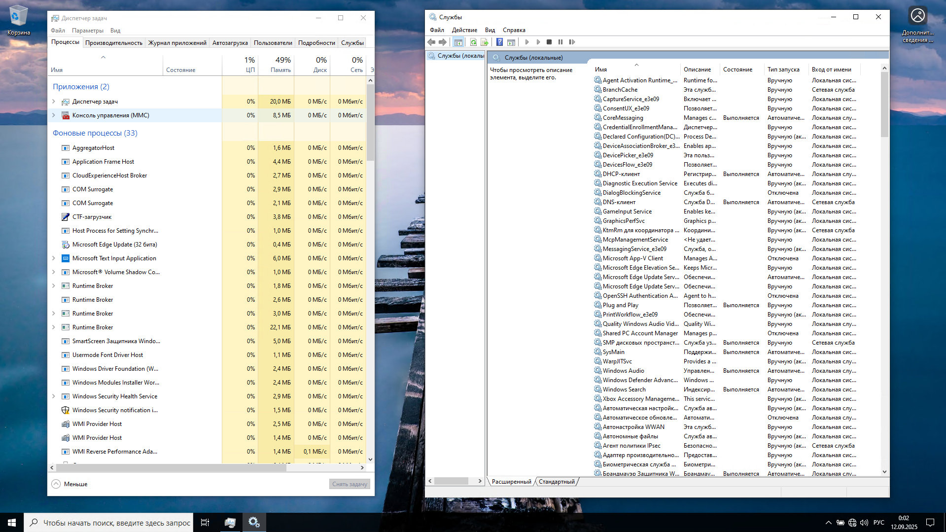Switch to the Подробности tab
946x532 pixels.
pyautogui.click(x=316, y=43)
